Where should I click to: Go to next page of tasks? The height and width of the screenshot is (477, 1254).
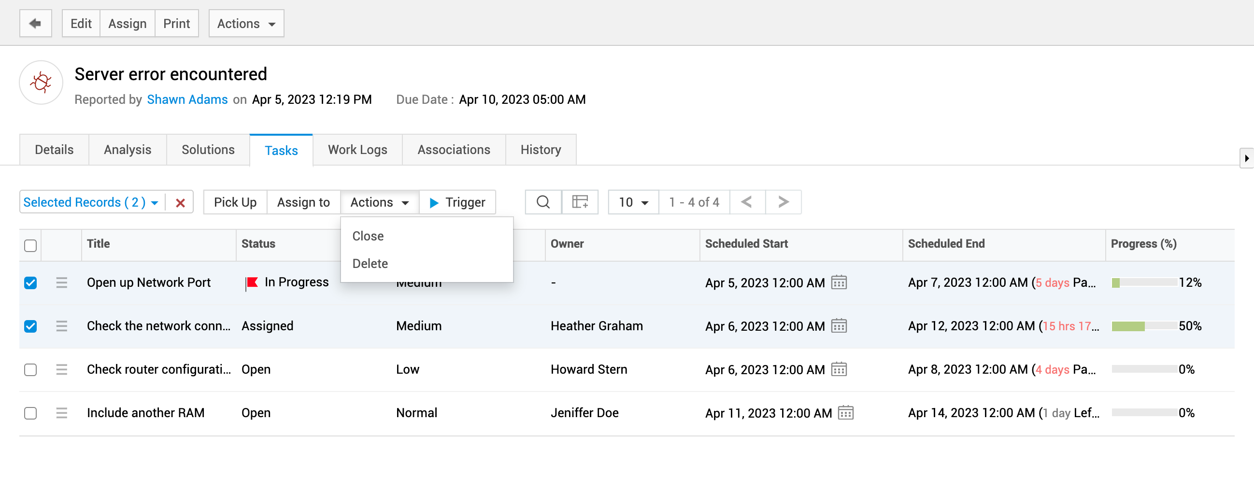(783, 202)
